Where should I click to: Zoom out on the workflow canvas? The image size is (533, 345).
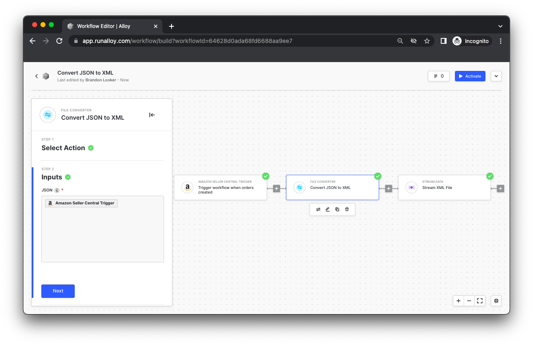coord(469,301)
